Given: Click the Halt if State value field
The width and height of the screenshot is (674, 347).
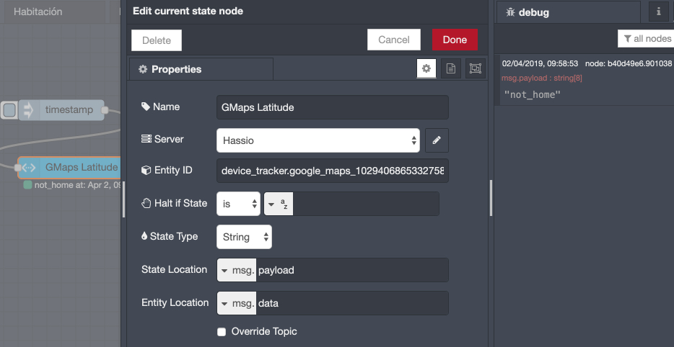Looking at the screenshot, I should [x=366, y=204].
